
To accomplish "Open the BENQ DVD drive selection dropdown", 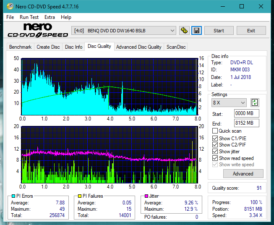I will tap(124, 31).
